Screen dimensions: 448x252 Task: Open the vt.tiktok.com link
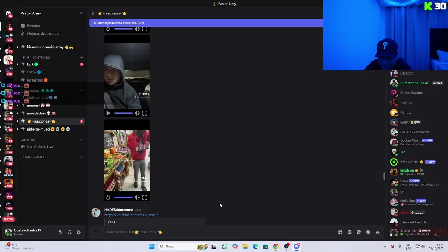click(x=131, y=215)
